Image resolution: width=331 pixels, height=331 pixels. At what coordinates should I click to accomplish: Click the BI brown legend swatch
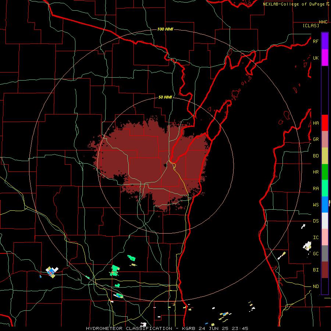[x=325, y=270]
